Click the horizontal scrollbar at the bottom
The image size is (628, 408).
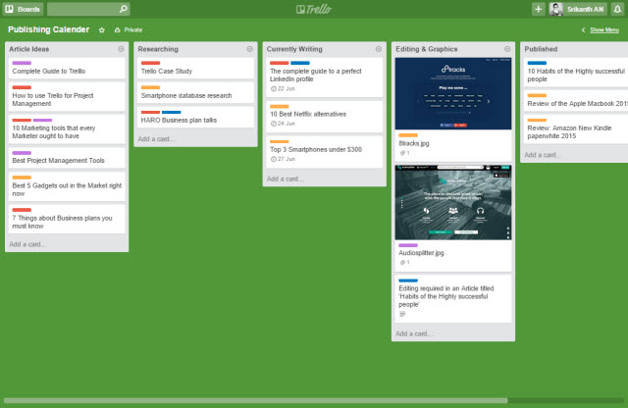coord(255,400)
